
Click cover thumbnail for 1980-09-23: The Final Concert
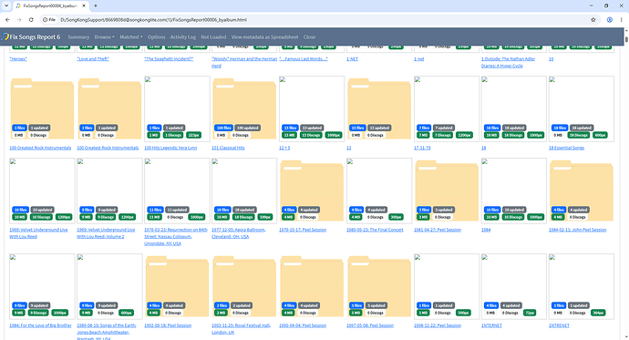[x=379, y=191]
